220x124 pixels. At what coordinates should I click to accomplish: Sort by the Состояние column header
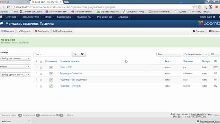pyautogui.click(x=51, y=61)
